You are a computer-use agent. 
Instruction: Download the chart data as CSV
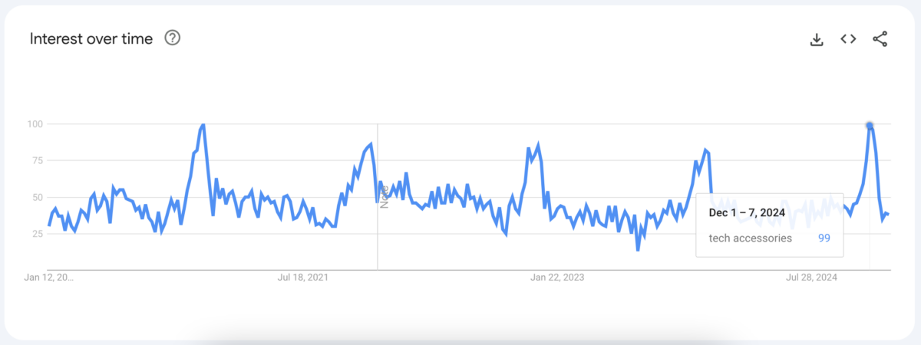pyautogui.click(x=817, y=39)
